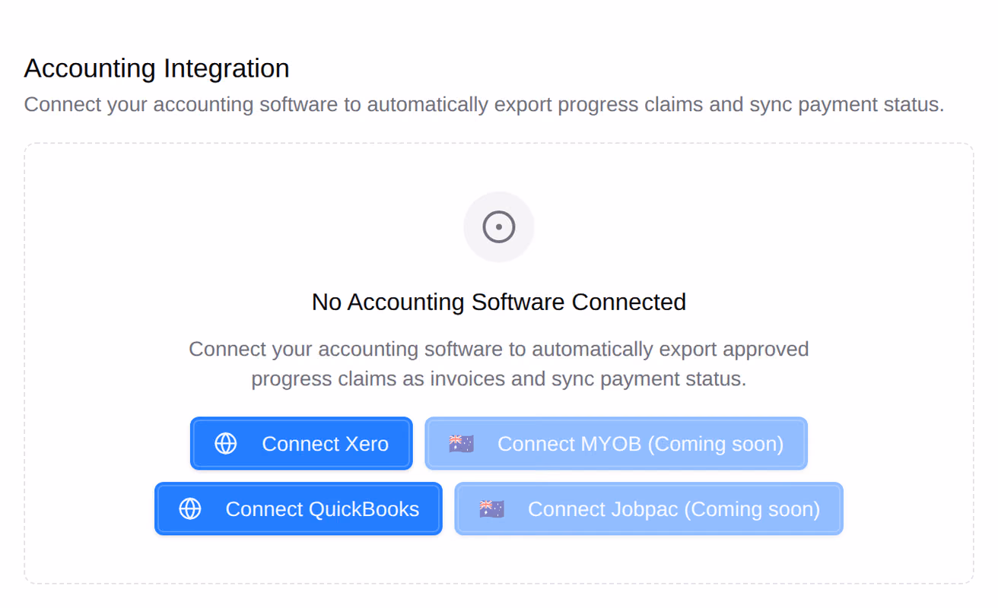Viewport: 998px width, 608px height.
Task: Select Connect MYOB (Coming soon) button
Action: [x=616, y=443]
